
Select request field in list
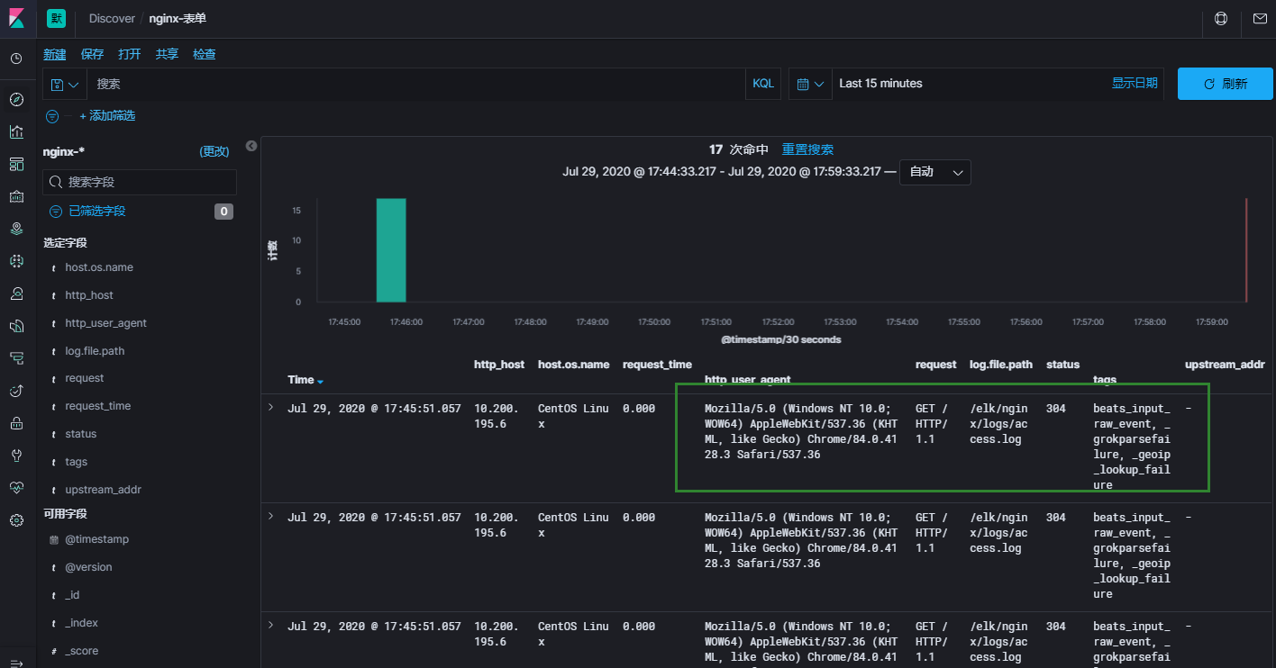(x=85, y=378)
